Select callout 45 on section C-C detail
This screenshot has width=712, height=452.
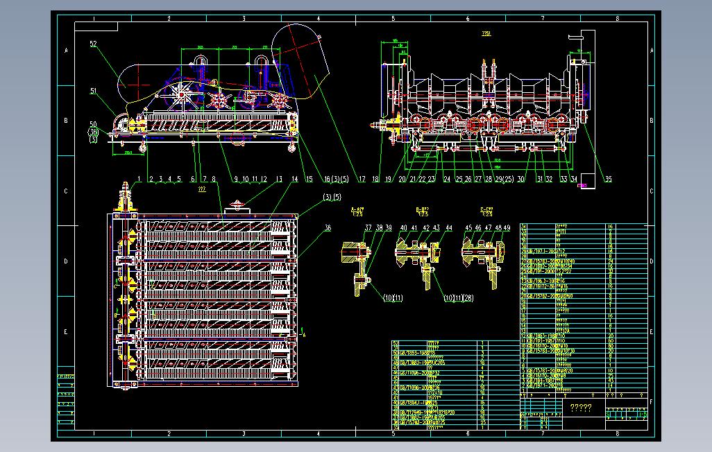tap(468, 228)
